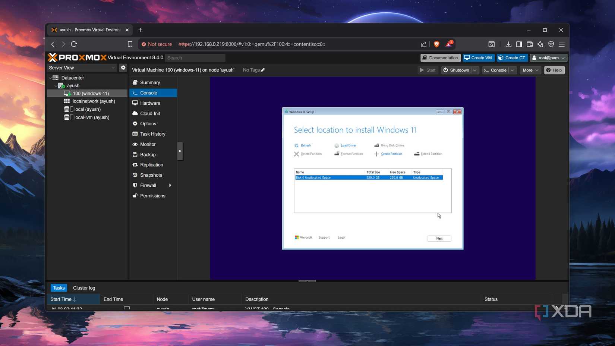Collapse the ayush node in tree
The width and height of the screenshot is (615, 346).
point(56,85)
